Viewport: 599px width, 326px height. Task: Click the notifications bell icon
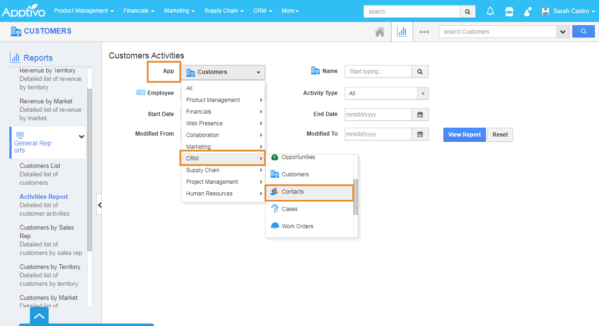(x=490, y=11)
